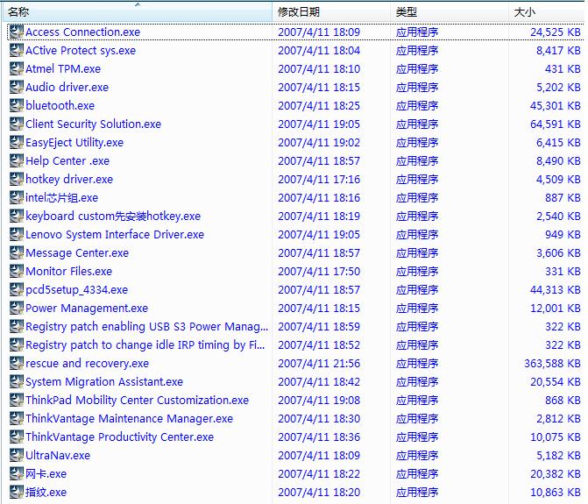This screenshot has width=588, height=504.
Task: Click date 2007/4/11 17:50
Action: [x=319, y=271]
